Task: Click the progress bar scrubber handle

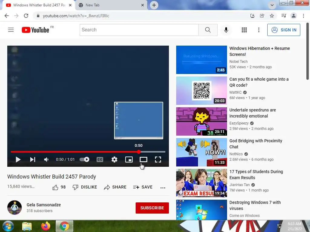Action: point(139,152)
